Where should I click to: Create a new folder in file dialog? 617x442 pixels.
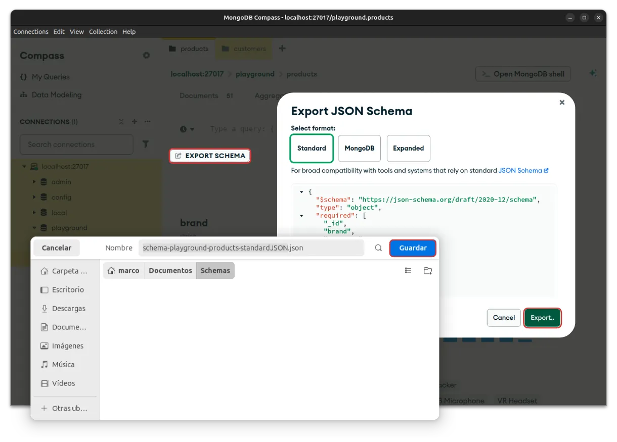(x=428, y=271)
